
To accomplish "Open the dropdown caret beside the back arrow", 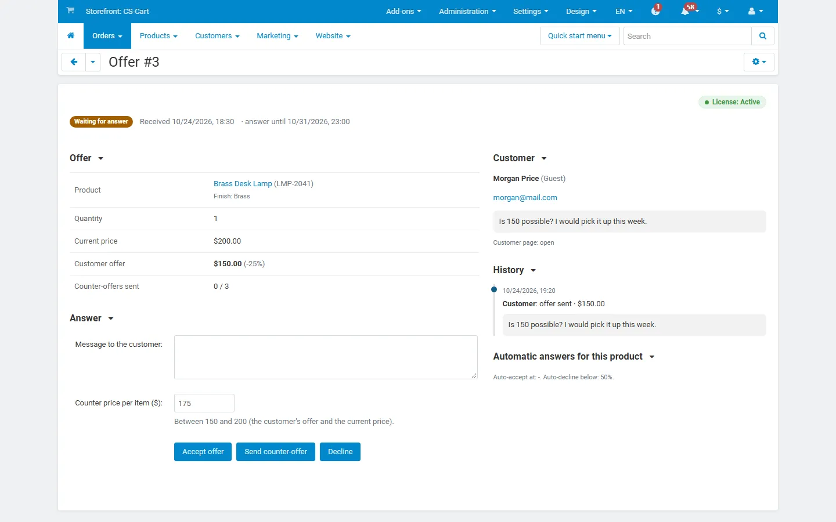I will click(93, 62).
